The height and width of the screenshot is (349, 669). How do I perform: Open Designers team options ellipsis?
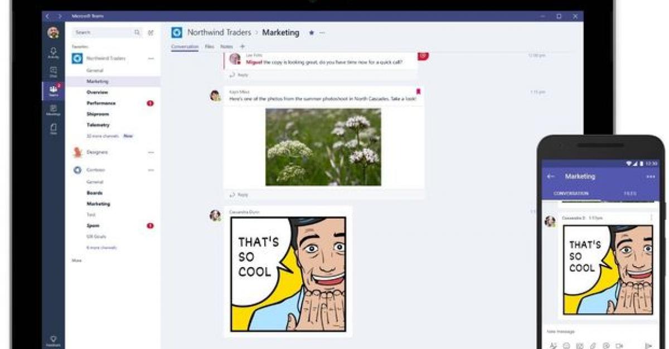(x=151, y=153)
